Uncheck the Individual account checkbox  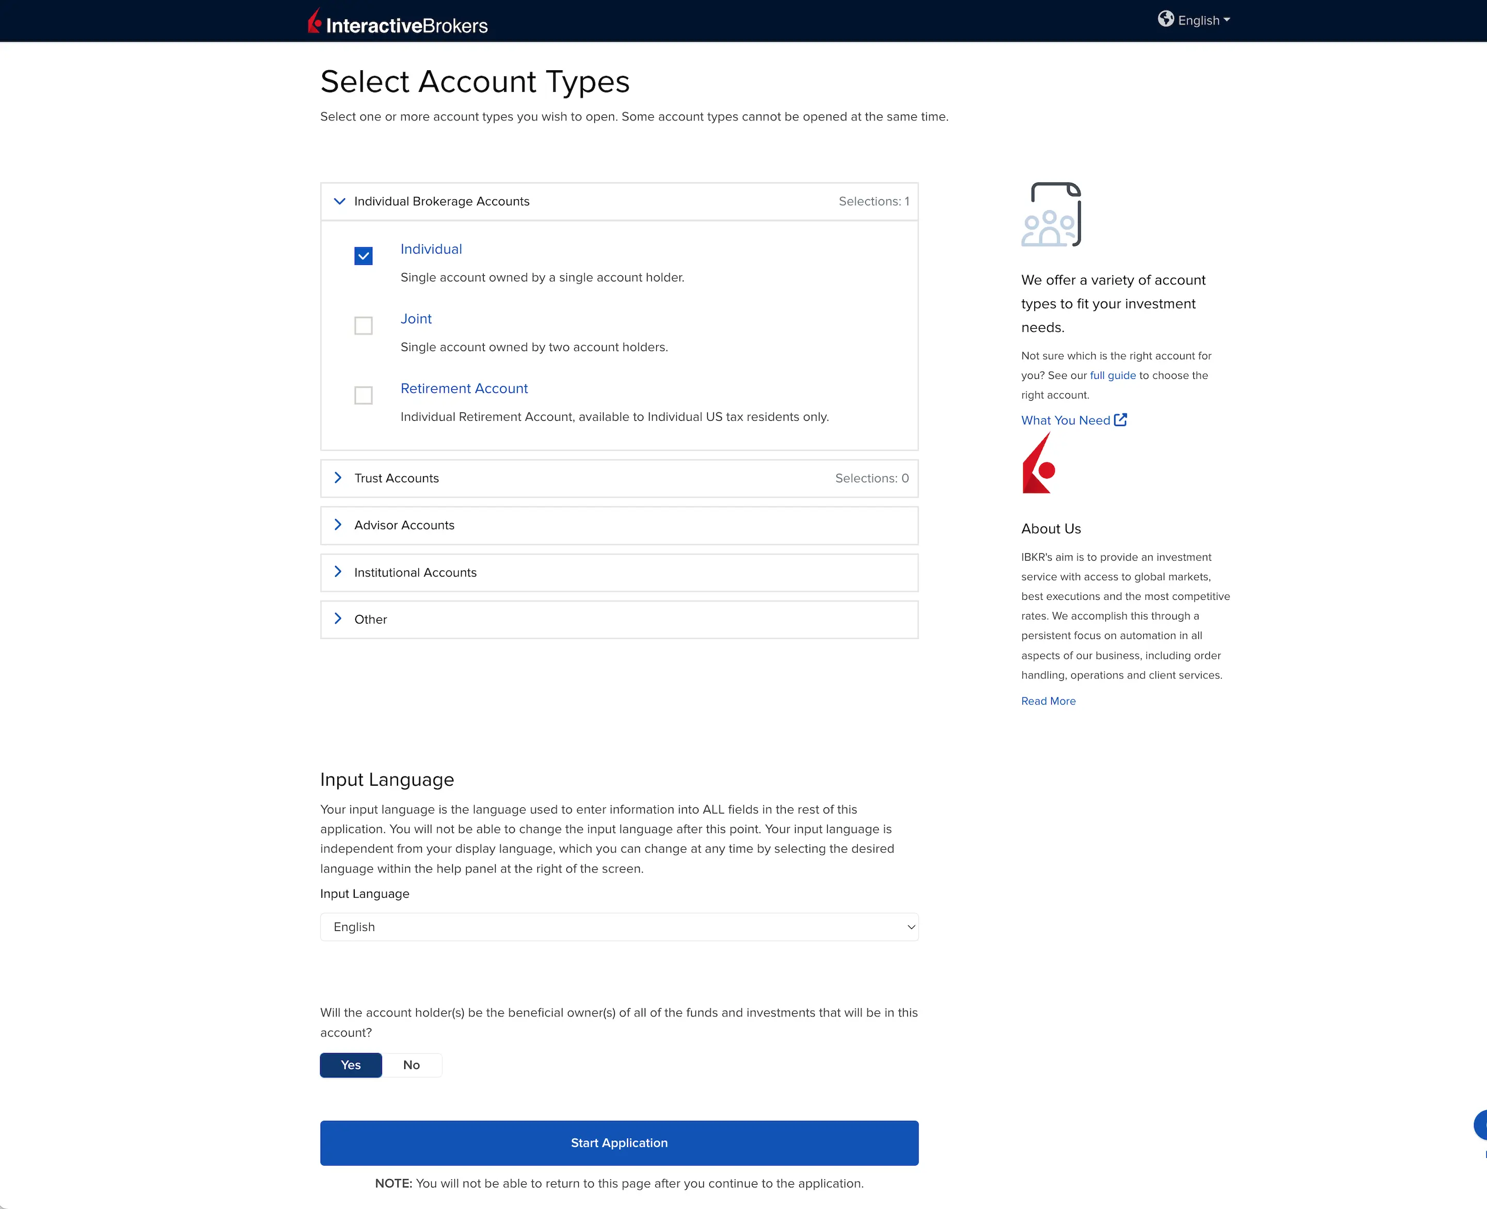tap(363, 256)
